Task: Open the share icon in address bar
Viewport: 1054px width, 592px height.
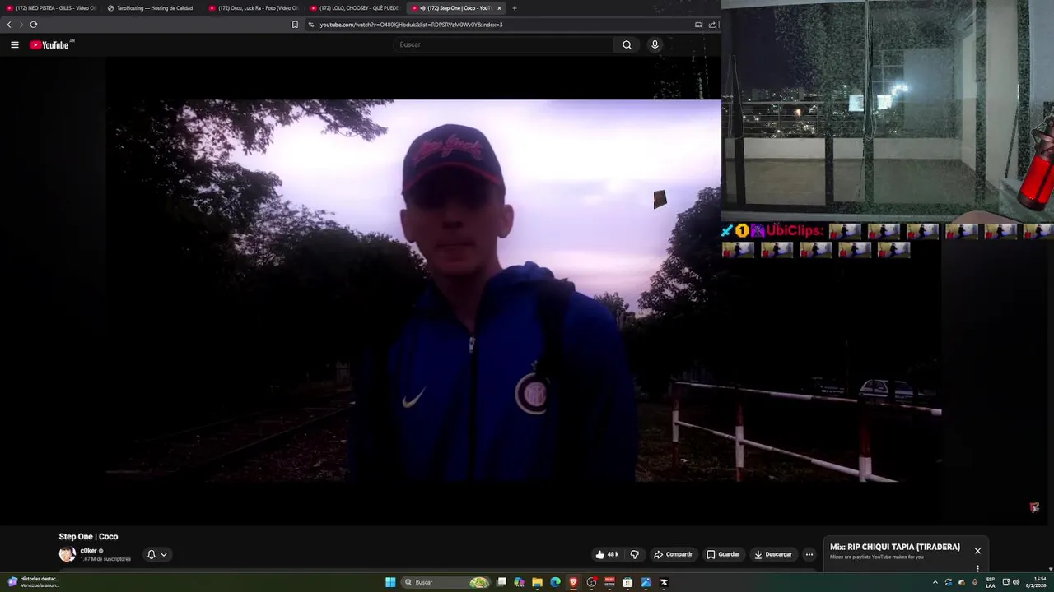Action: [712, 25]
